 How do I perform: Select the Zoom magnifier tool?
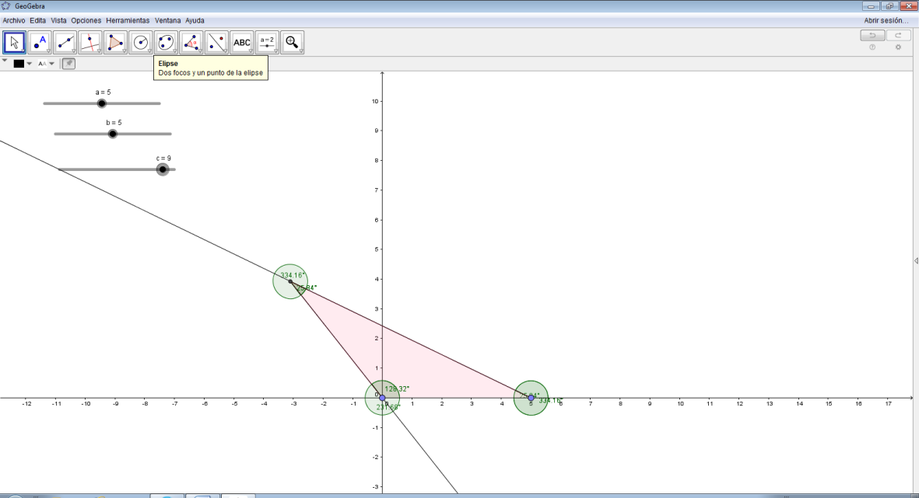point(292,43)
